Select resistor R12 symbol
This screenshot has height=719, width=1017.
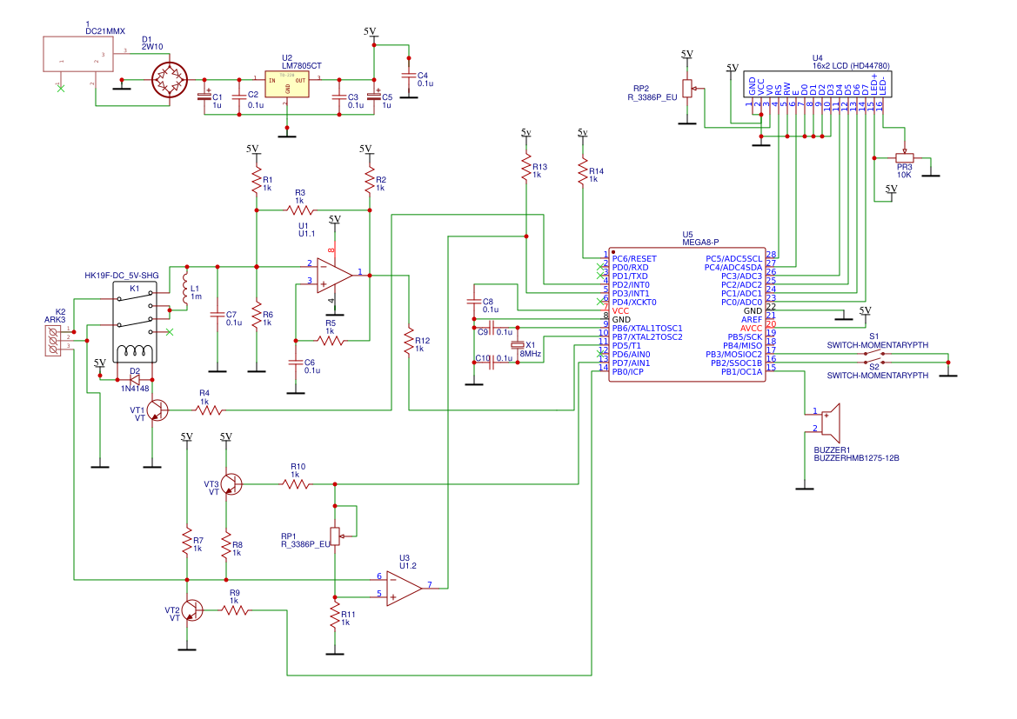[409, 341]
